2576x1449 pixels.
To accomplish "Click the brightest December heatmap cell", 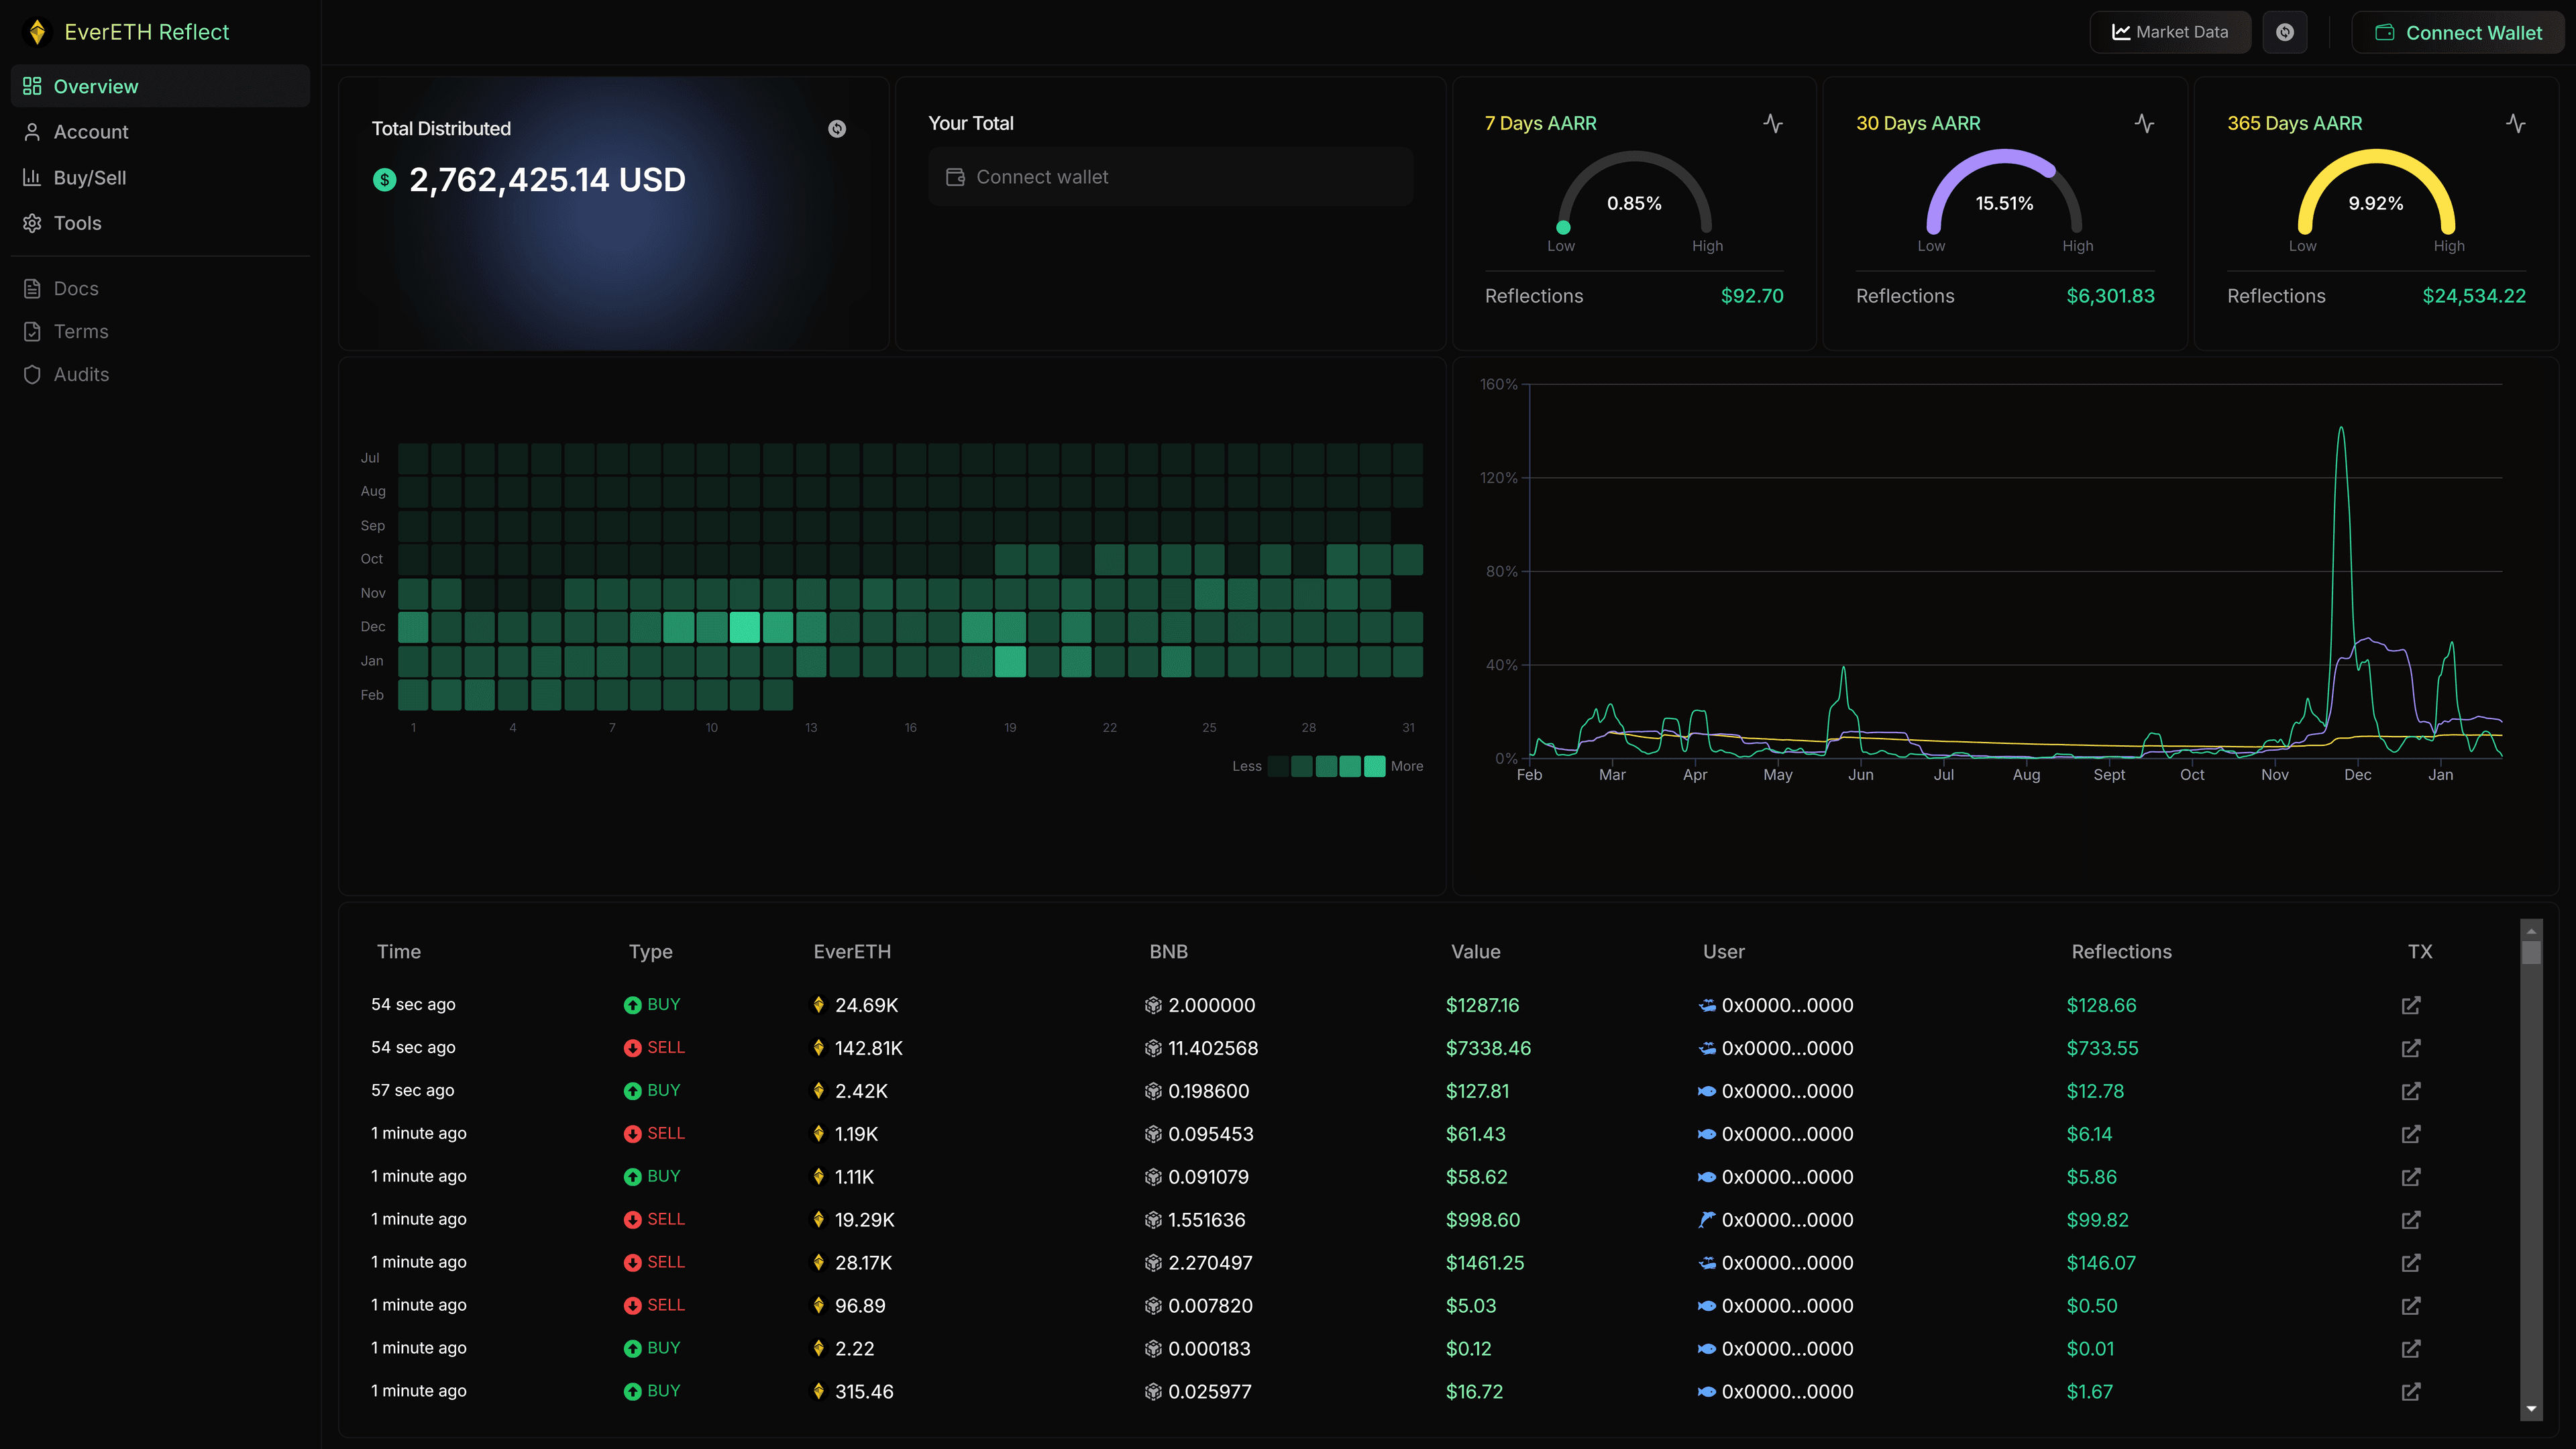I will click(x=745, y=627).
